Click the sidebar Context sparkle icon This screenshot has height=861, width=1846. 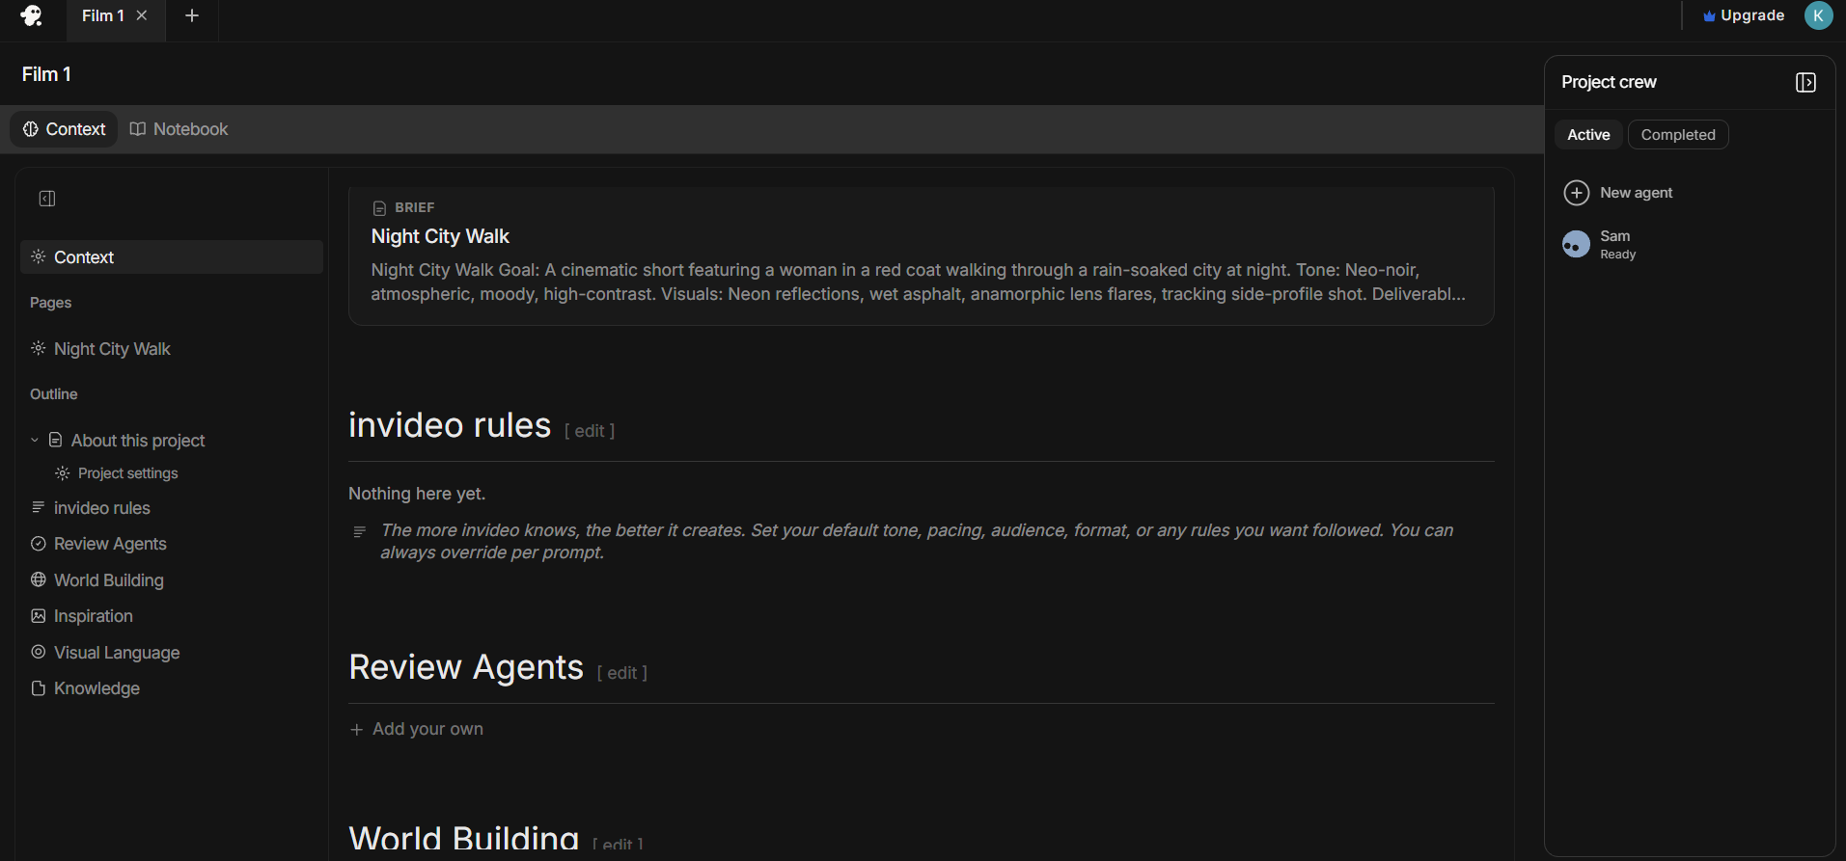(39, 257)
